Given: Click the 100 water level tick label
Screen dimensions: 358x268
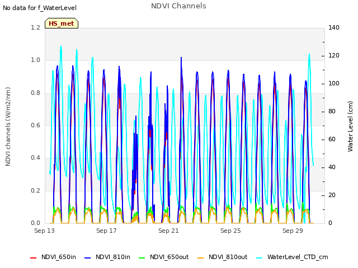Looking at the screenshot, I should pyautogui.click(x=334, y=83).
